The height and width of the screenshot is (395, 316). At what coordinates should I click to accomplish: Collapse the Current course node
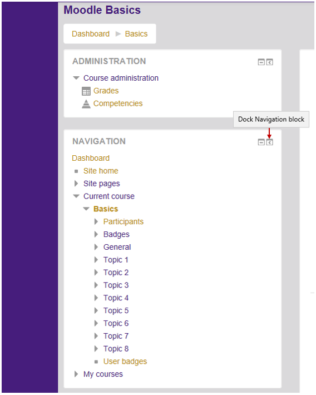76,196
